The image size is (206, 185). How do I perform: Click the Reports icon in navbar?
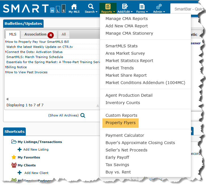point(108,6)
